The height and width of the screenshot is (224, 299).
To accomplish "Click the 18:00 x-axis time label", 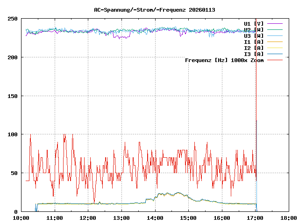I will (x=288, y=218).
